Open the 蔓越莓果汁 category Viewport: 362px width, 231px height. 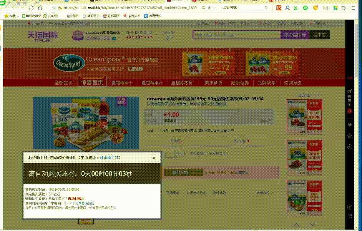pos(152,83)
